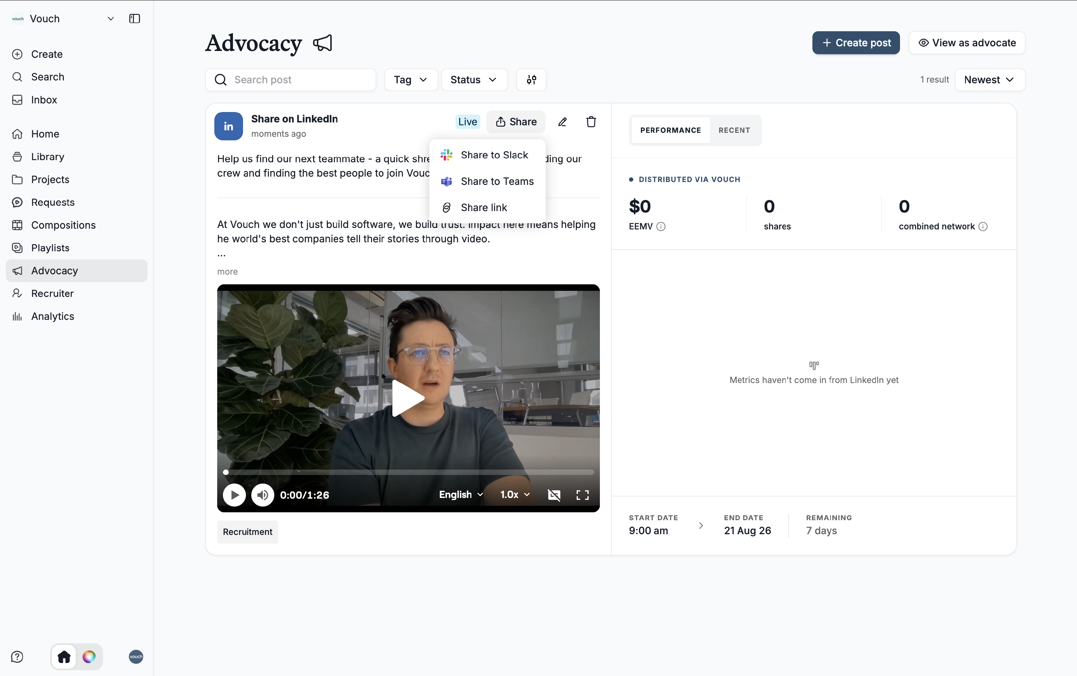Play video with small play button
1077x676 pixels.
(x=234, y=495)
